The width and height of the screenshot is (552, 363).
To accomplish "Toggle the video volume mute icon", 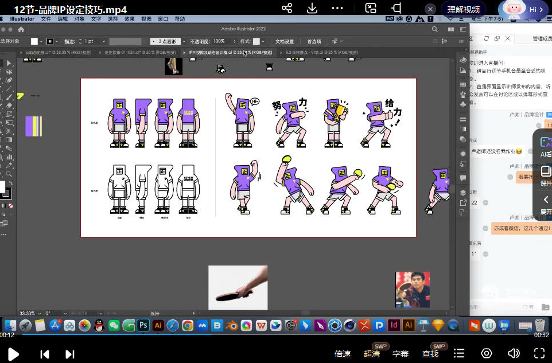I will (x=514, y=353).
